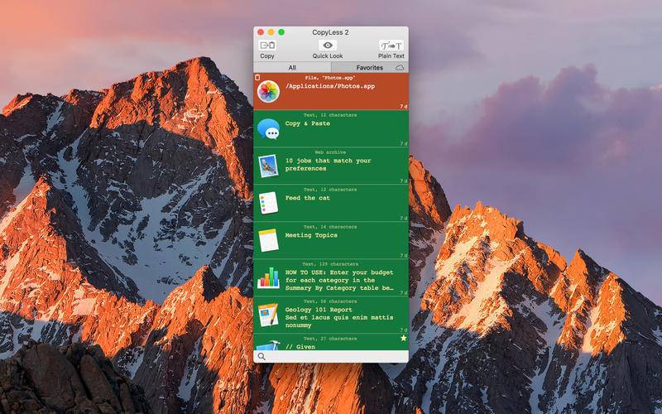Switch to the Favorites tab
This screenshot has width=662, height=414.
(369, 68)
